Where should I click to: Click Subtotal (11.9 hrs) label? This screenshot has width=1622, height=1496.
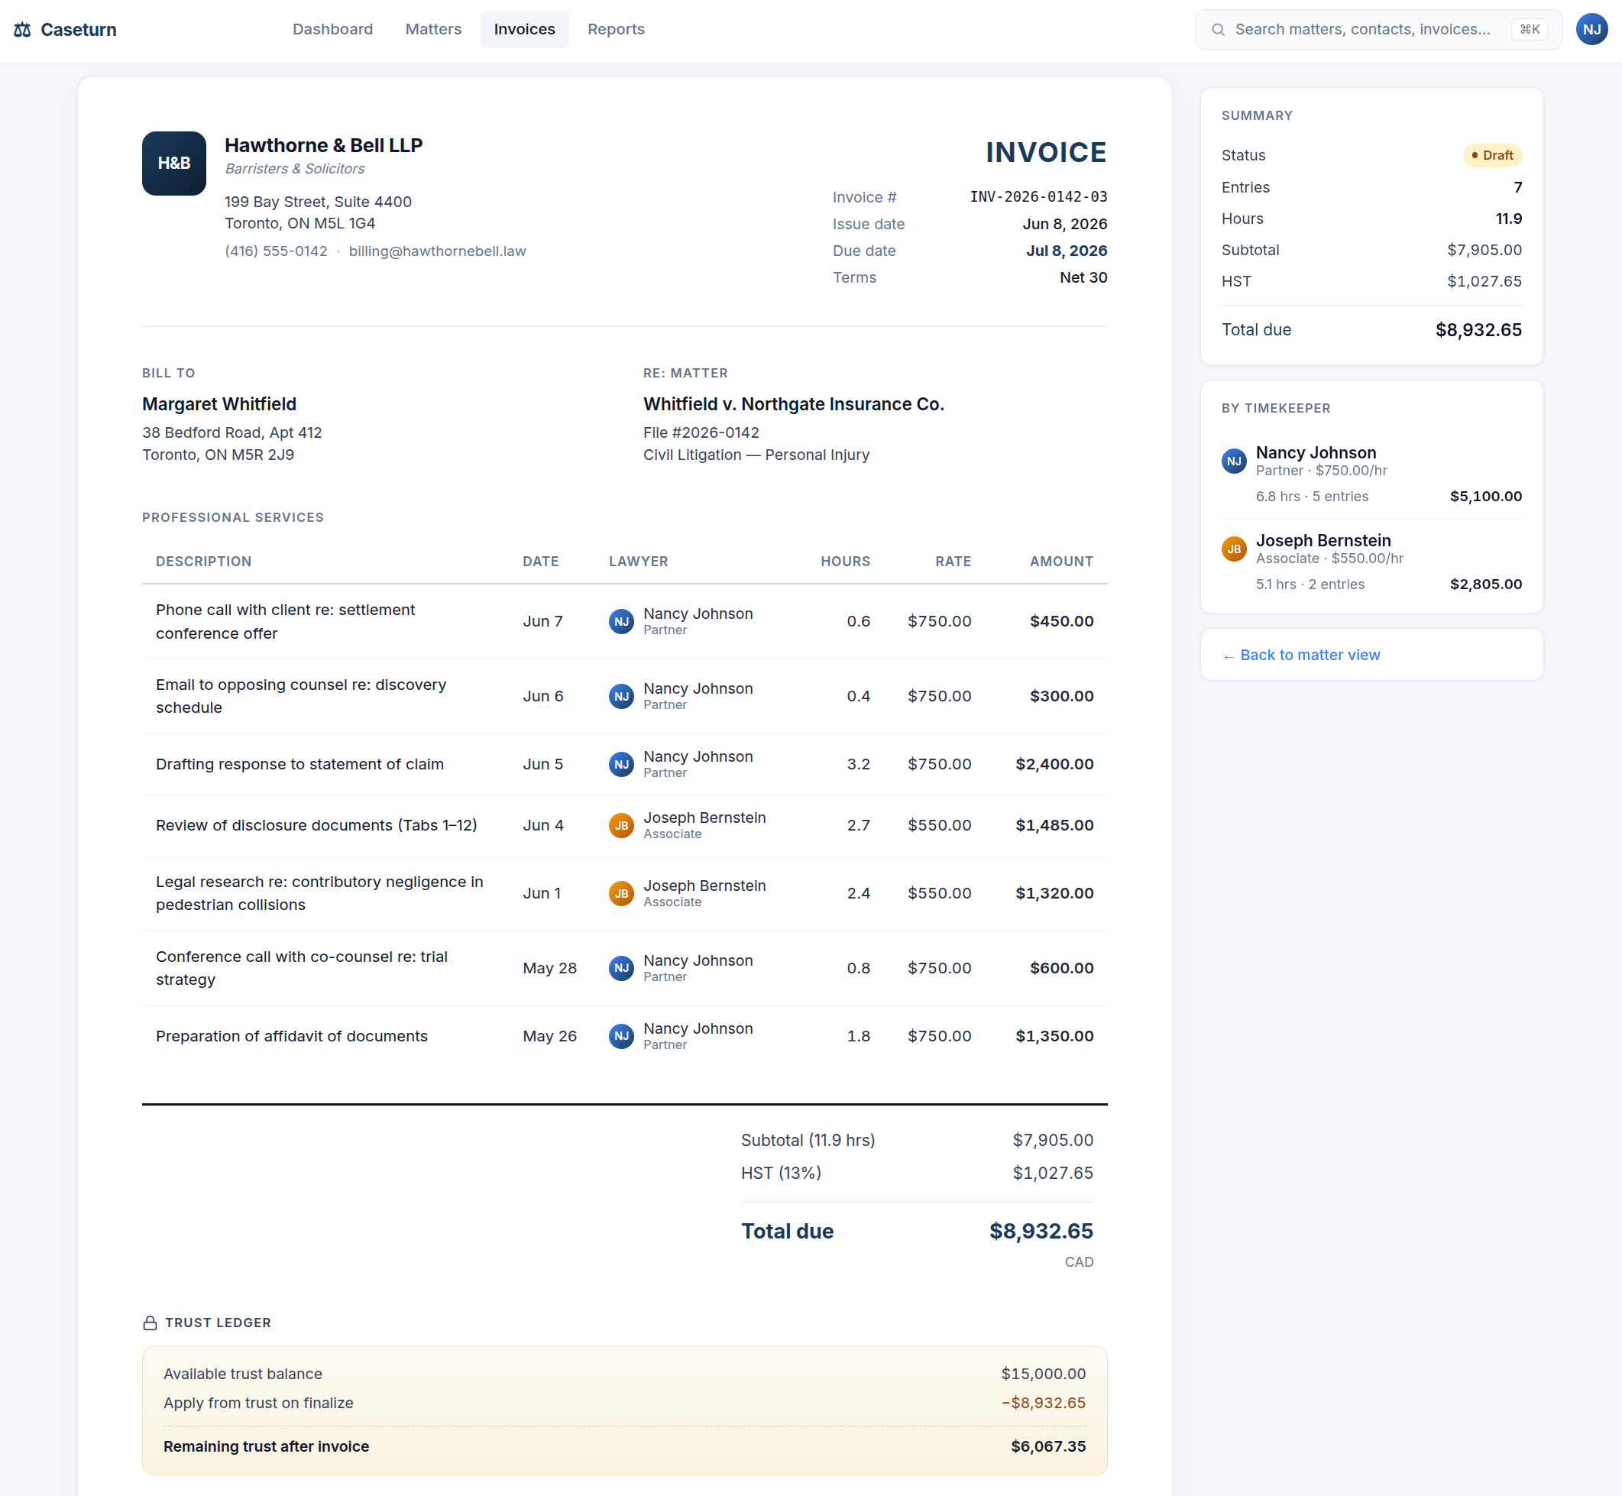tap(808, 1141)
